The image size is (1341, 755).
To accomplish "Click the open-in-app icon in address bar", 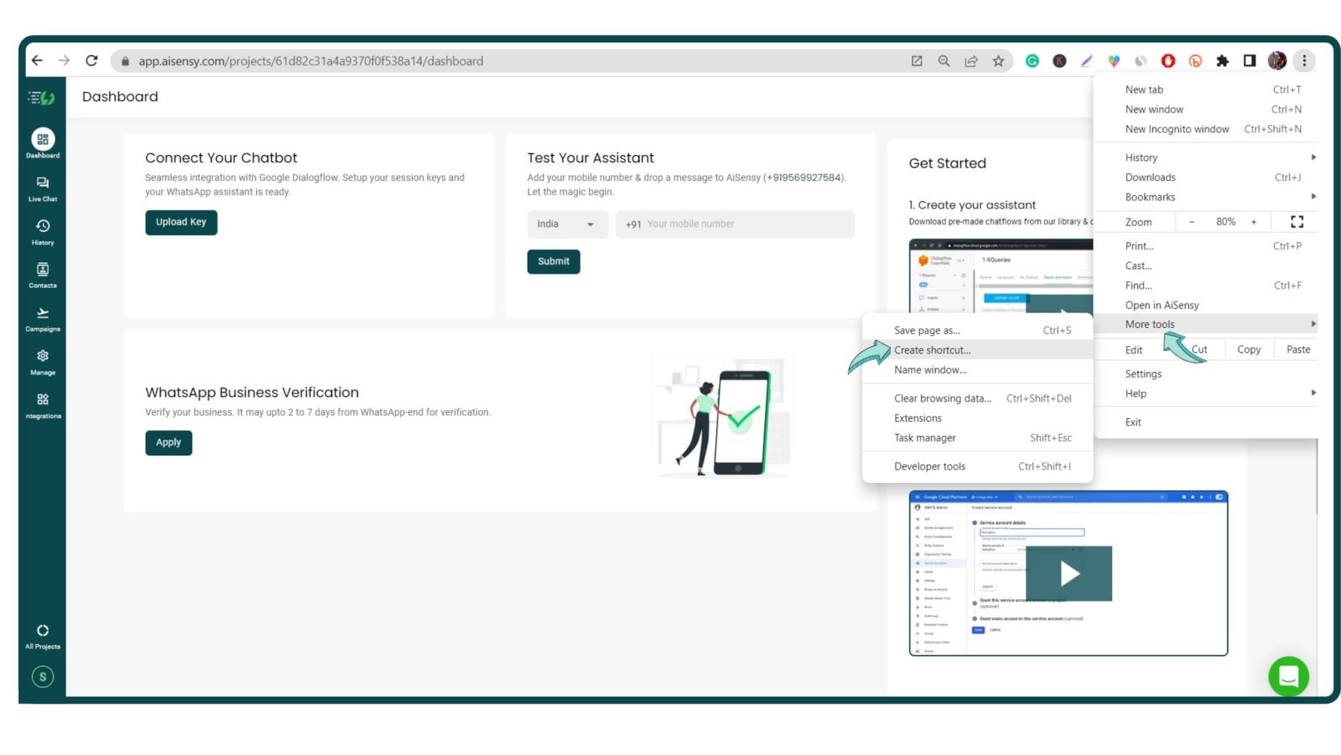I will (916, 61).
